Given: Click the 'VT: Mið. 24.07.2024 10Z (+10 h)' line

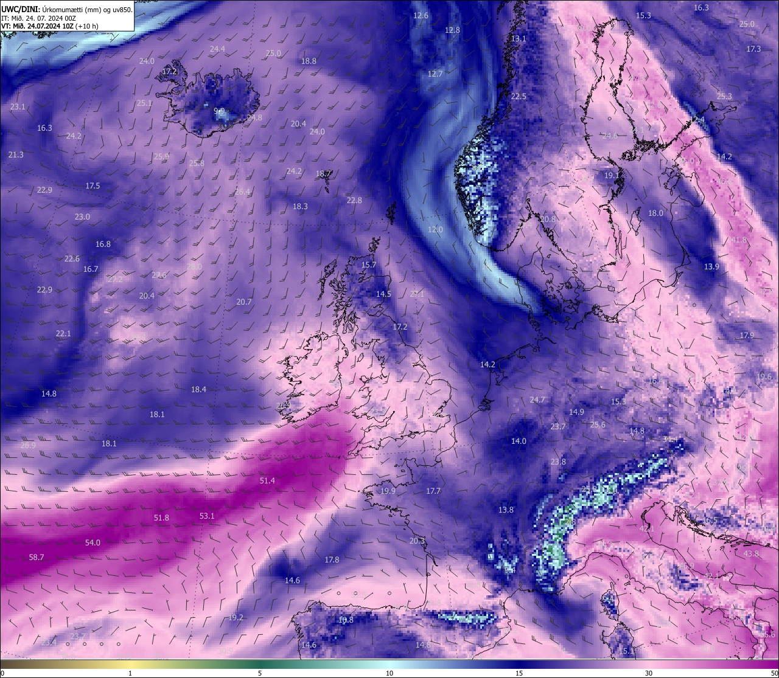Looking at the screenshot, I should [x=50, y=26].
